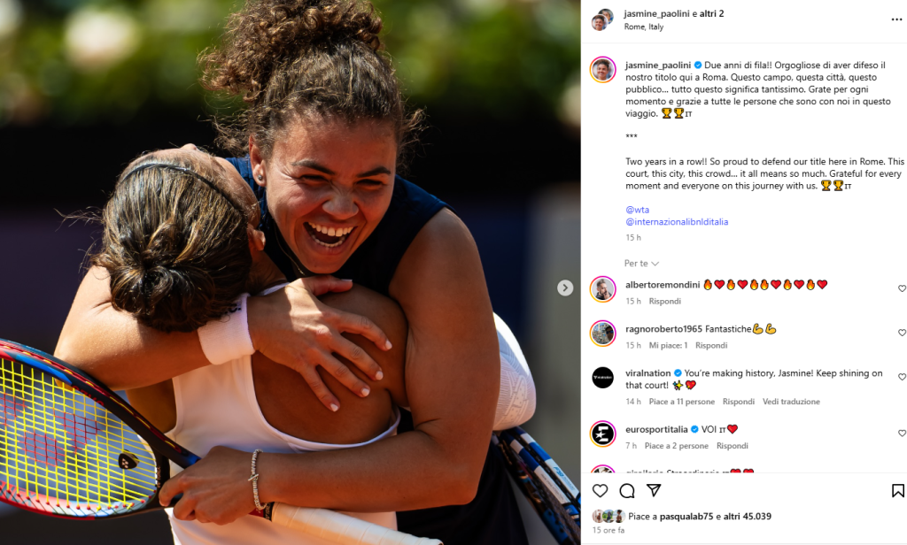
Task: Like ragnoroberto1965's comment heart
Action: tap(901, 333)
